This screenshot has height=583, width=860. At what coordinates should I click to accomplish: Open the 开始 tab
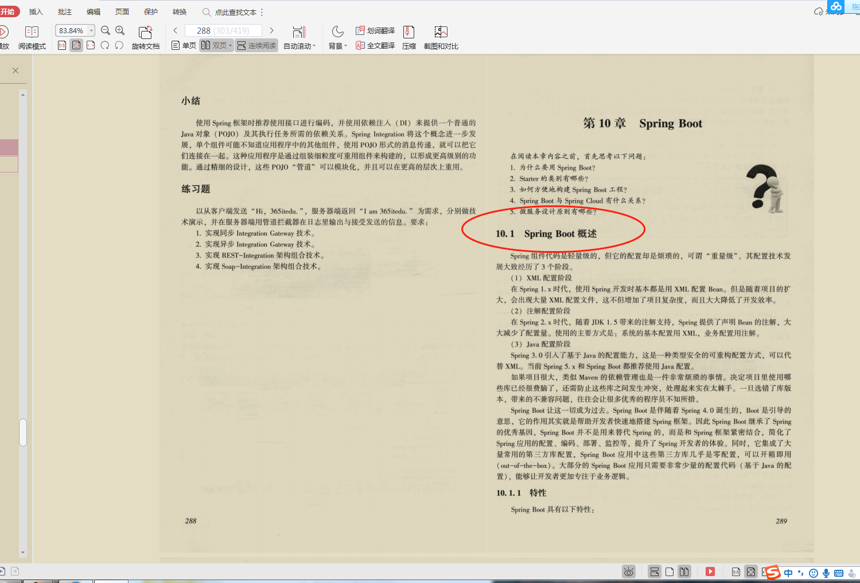click(8, 11)
